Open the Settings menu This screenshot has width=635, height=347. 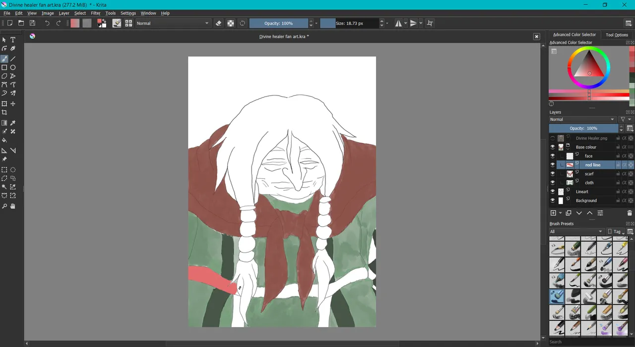click(128, 13)
